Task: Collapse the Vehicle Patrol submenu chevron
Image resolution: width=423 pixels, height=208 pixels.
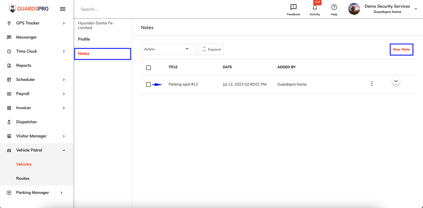Action: point(64,150)
